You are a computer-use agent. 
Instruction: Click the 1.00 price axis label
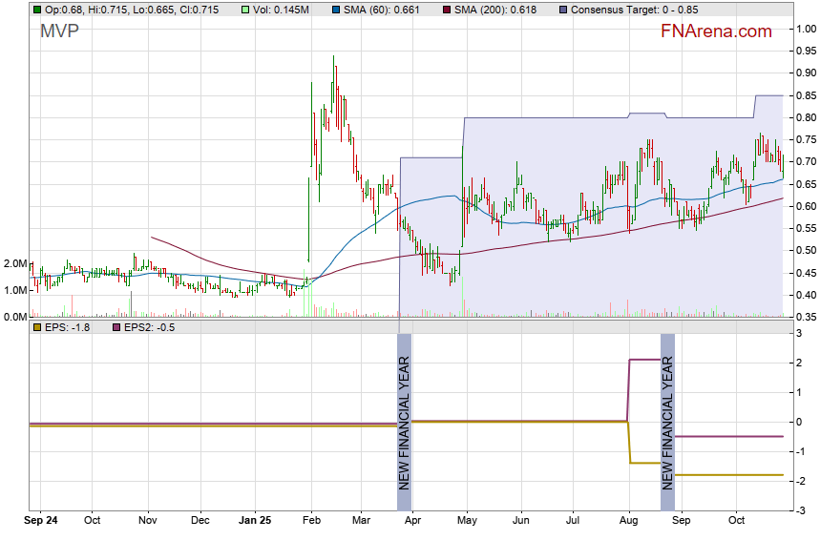807,29
